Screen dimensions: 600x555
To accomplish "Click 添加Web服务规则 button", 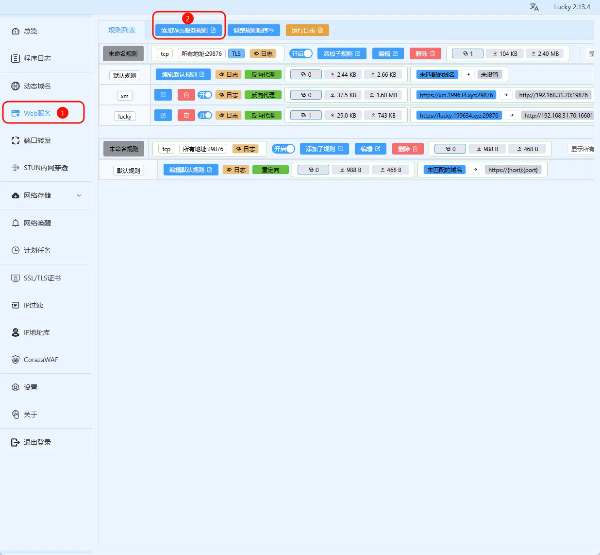I will tap(188, 30).
